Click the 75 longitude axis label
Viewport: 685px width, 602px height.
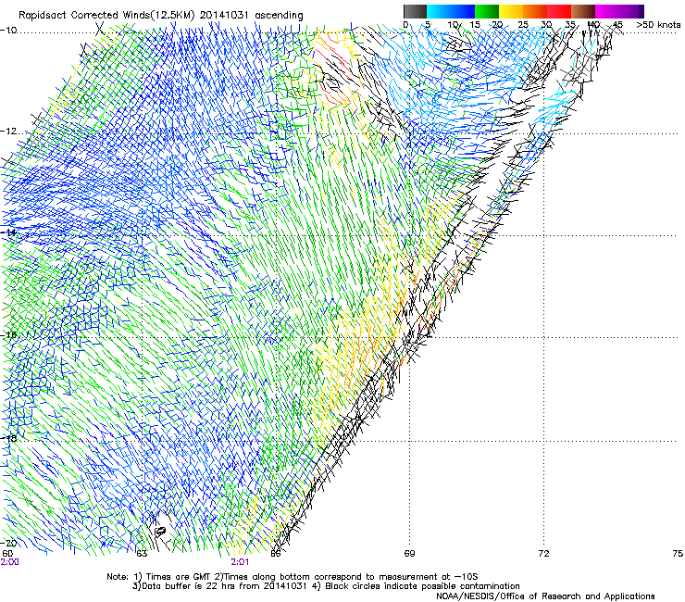(678, 554)
